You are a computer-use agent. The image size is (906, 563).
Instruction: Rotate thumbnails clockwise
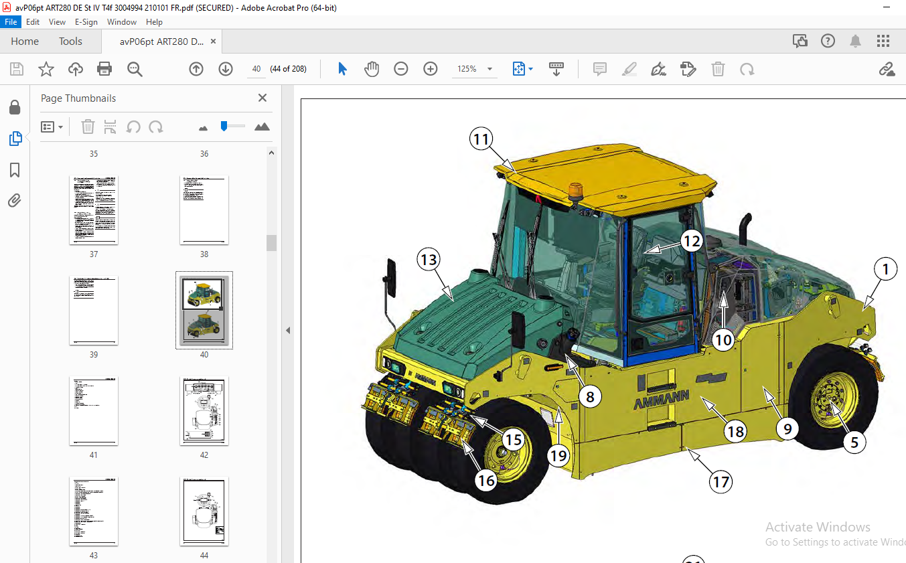[x=156, y=127]
